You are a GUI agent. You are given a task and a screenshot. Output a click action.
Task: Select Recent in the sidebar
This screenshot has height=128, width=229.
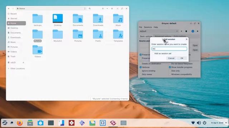16,14
